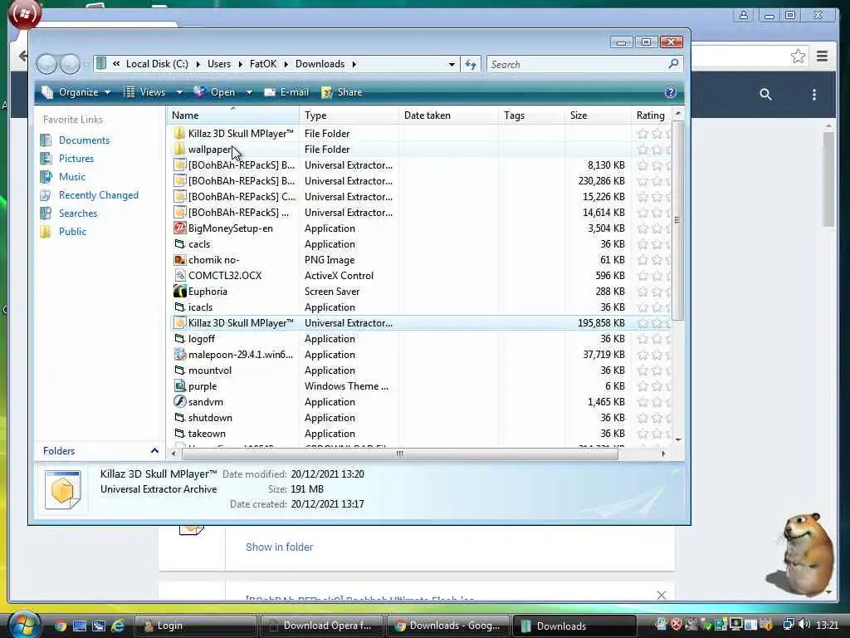The height and width of the screenshot is (638, 850).
Task: Click the E-mail toolbar button
Action: [286, 92]
